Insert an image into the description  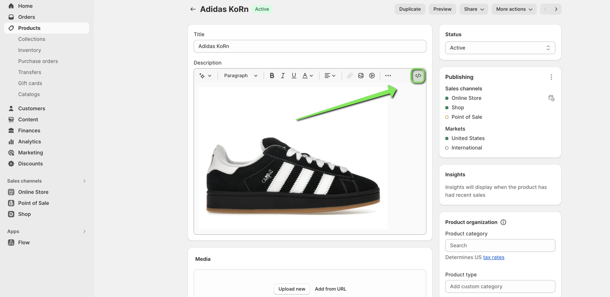click(361, 76)
